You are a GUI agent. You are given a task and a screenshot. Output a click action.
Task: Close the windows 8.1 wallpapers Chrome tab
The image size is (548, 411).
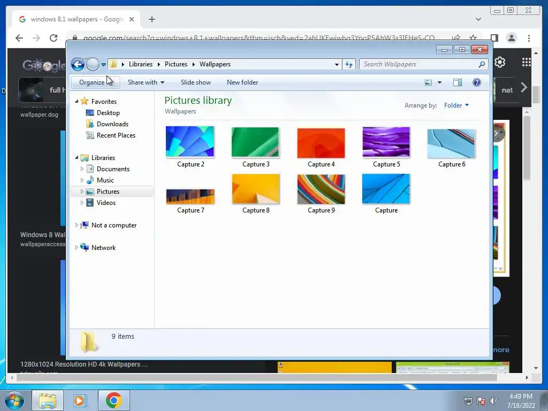132,19
